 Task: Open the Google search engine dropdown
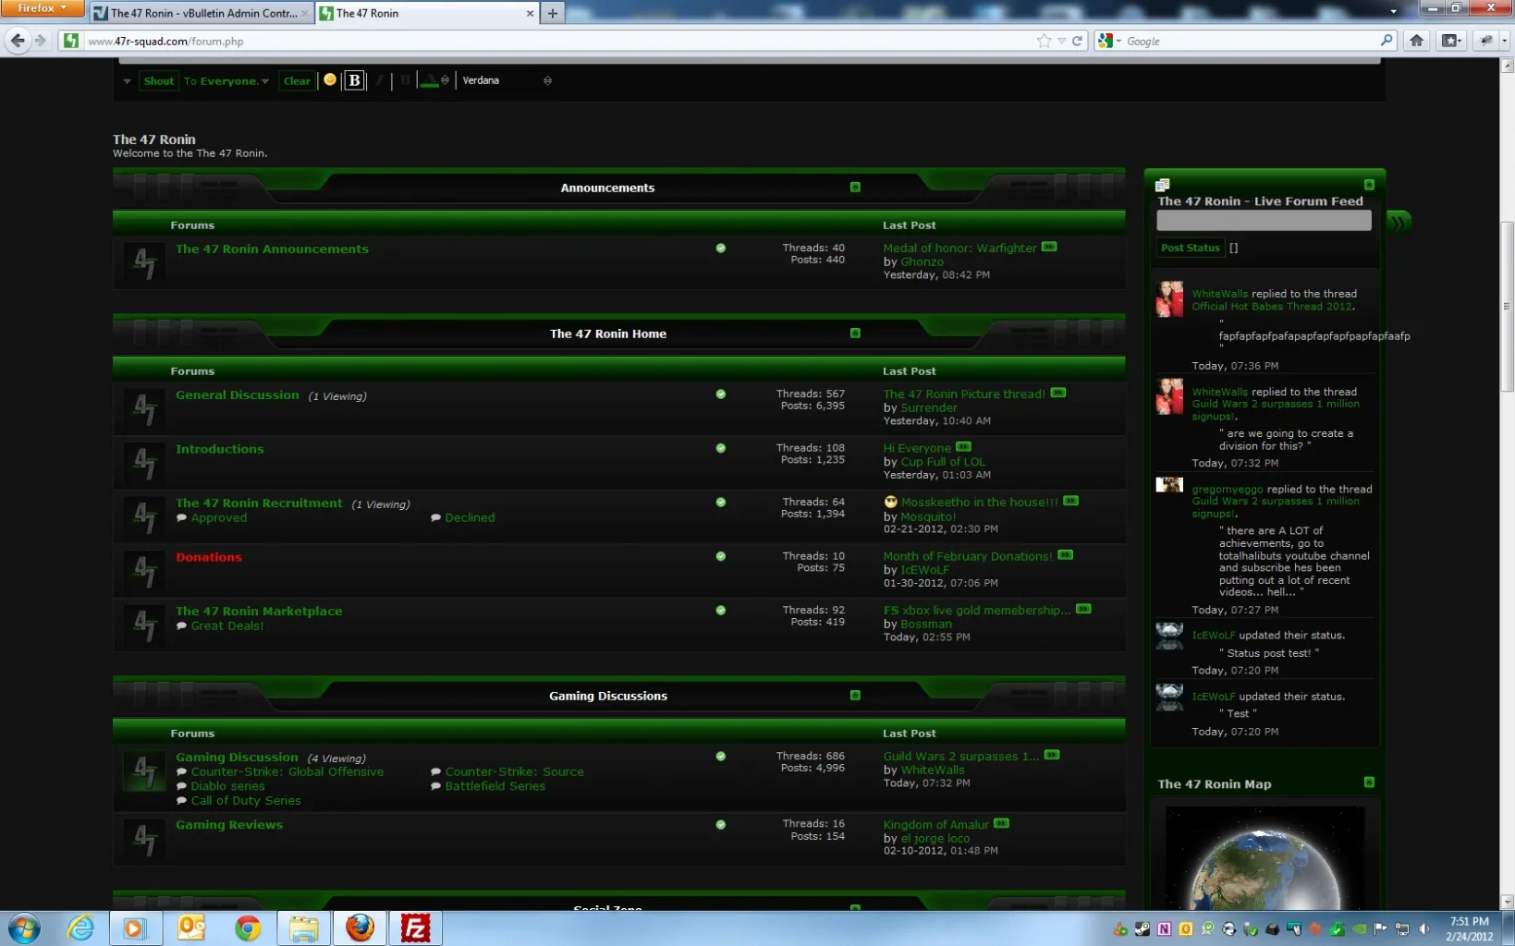[1109, 41]
